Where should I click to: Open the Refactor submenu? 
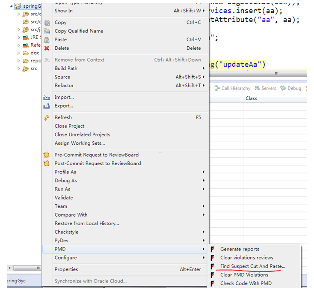[x=125, y=86]
